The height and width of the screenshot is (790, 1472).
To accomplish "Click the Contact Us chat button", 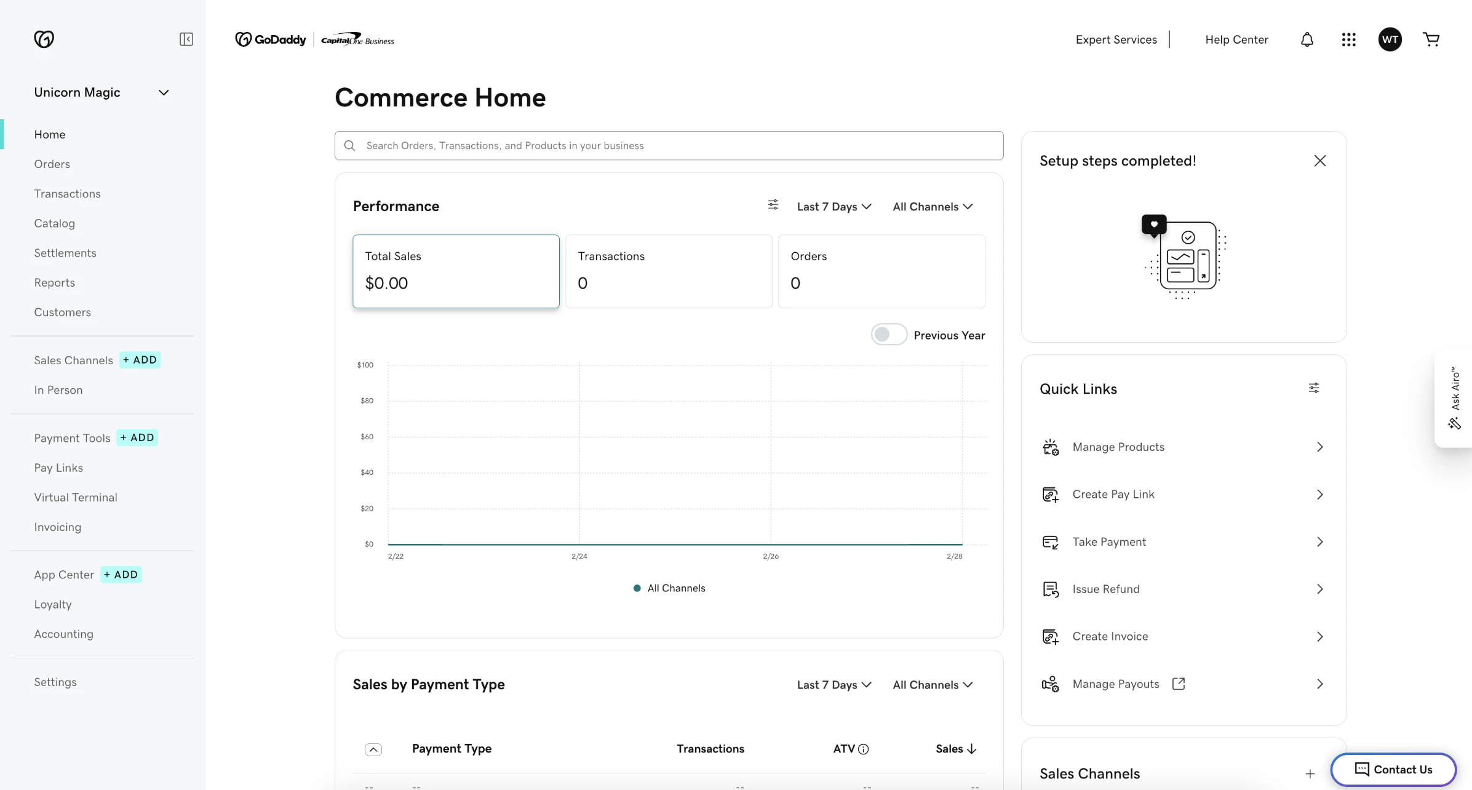I will (x=1393, y=769).
